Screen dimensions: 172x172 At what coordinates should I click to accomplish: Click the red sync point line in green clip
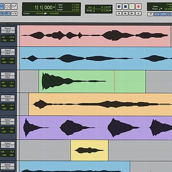pos(114,81)
